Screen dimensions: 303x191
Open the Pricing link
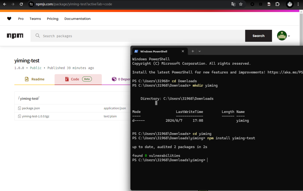click(53, 19)
